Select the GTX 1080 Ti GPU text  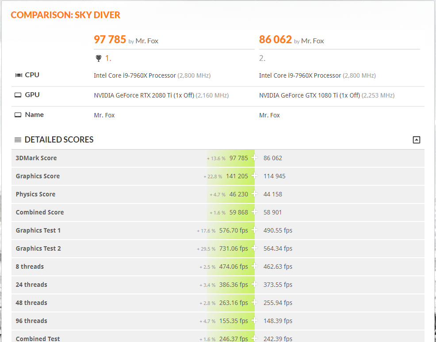coord(310,95)
